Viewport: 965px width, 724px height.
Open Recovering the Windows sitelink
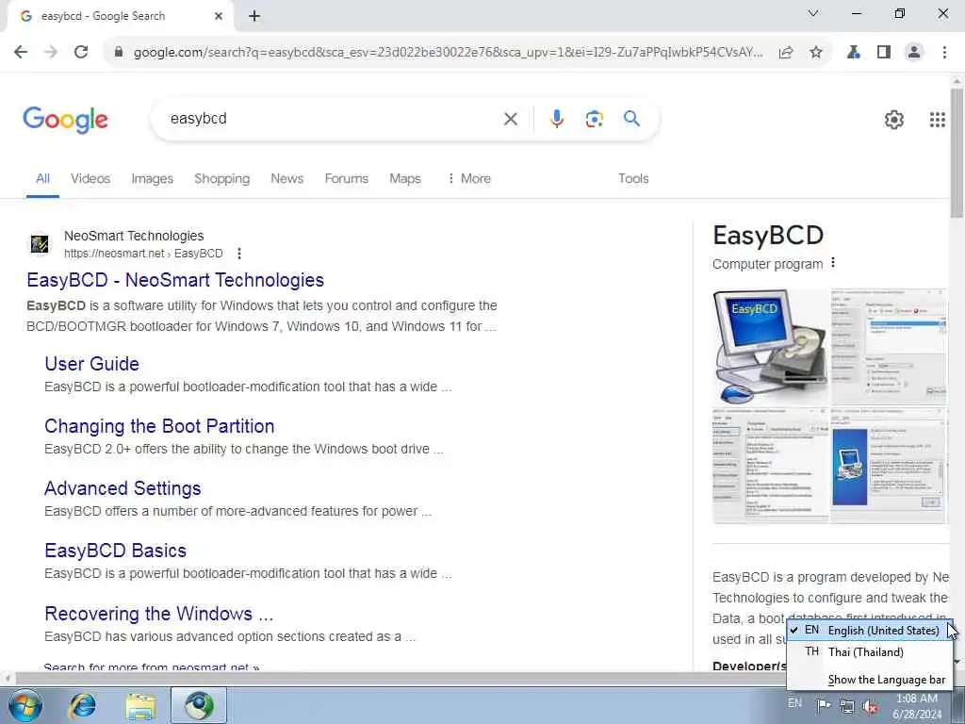click(158, 614)
